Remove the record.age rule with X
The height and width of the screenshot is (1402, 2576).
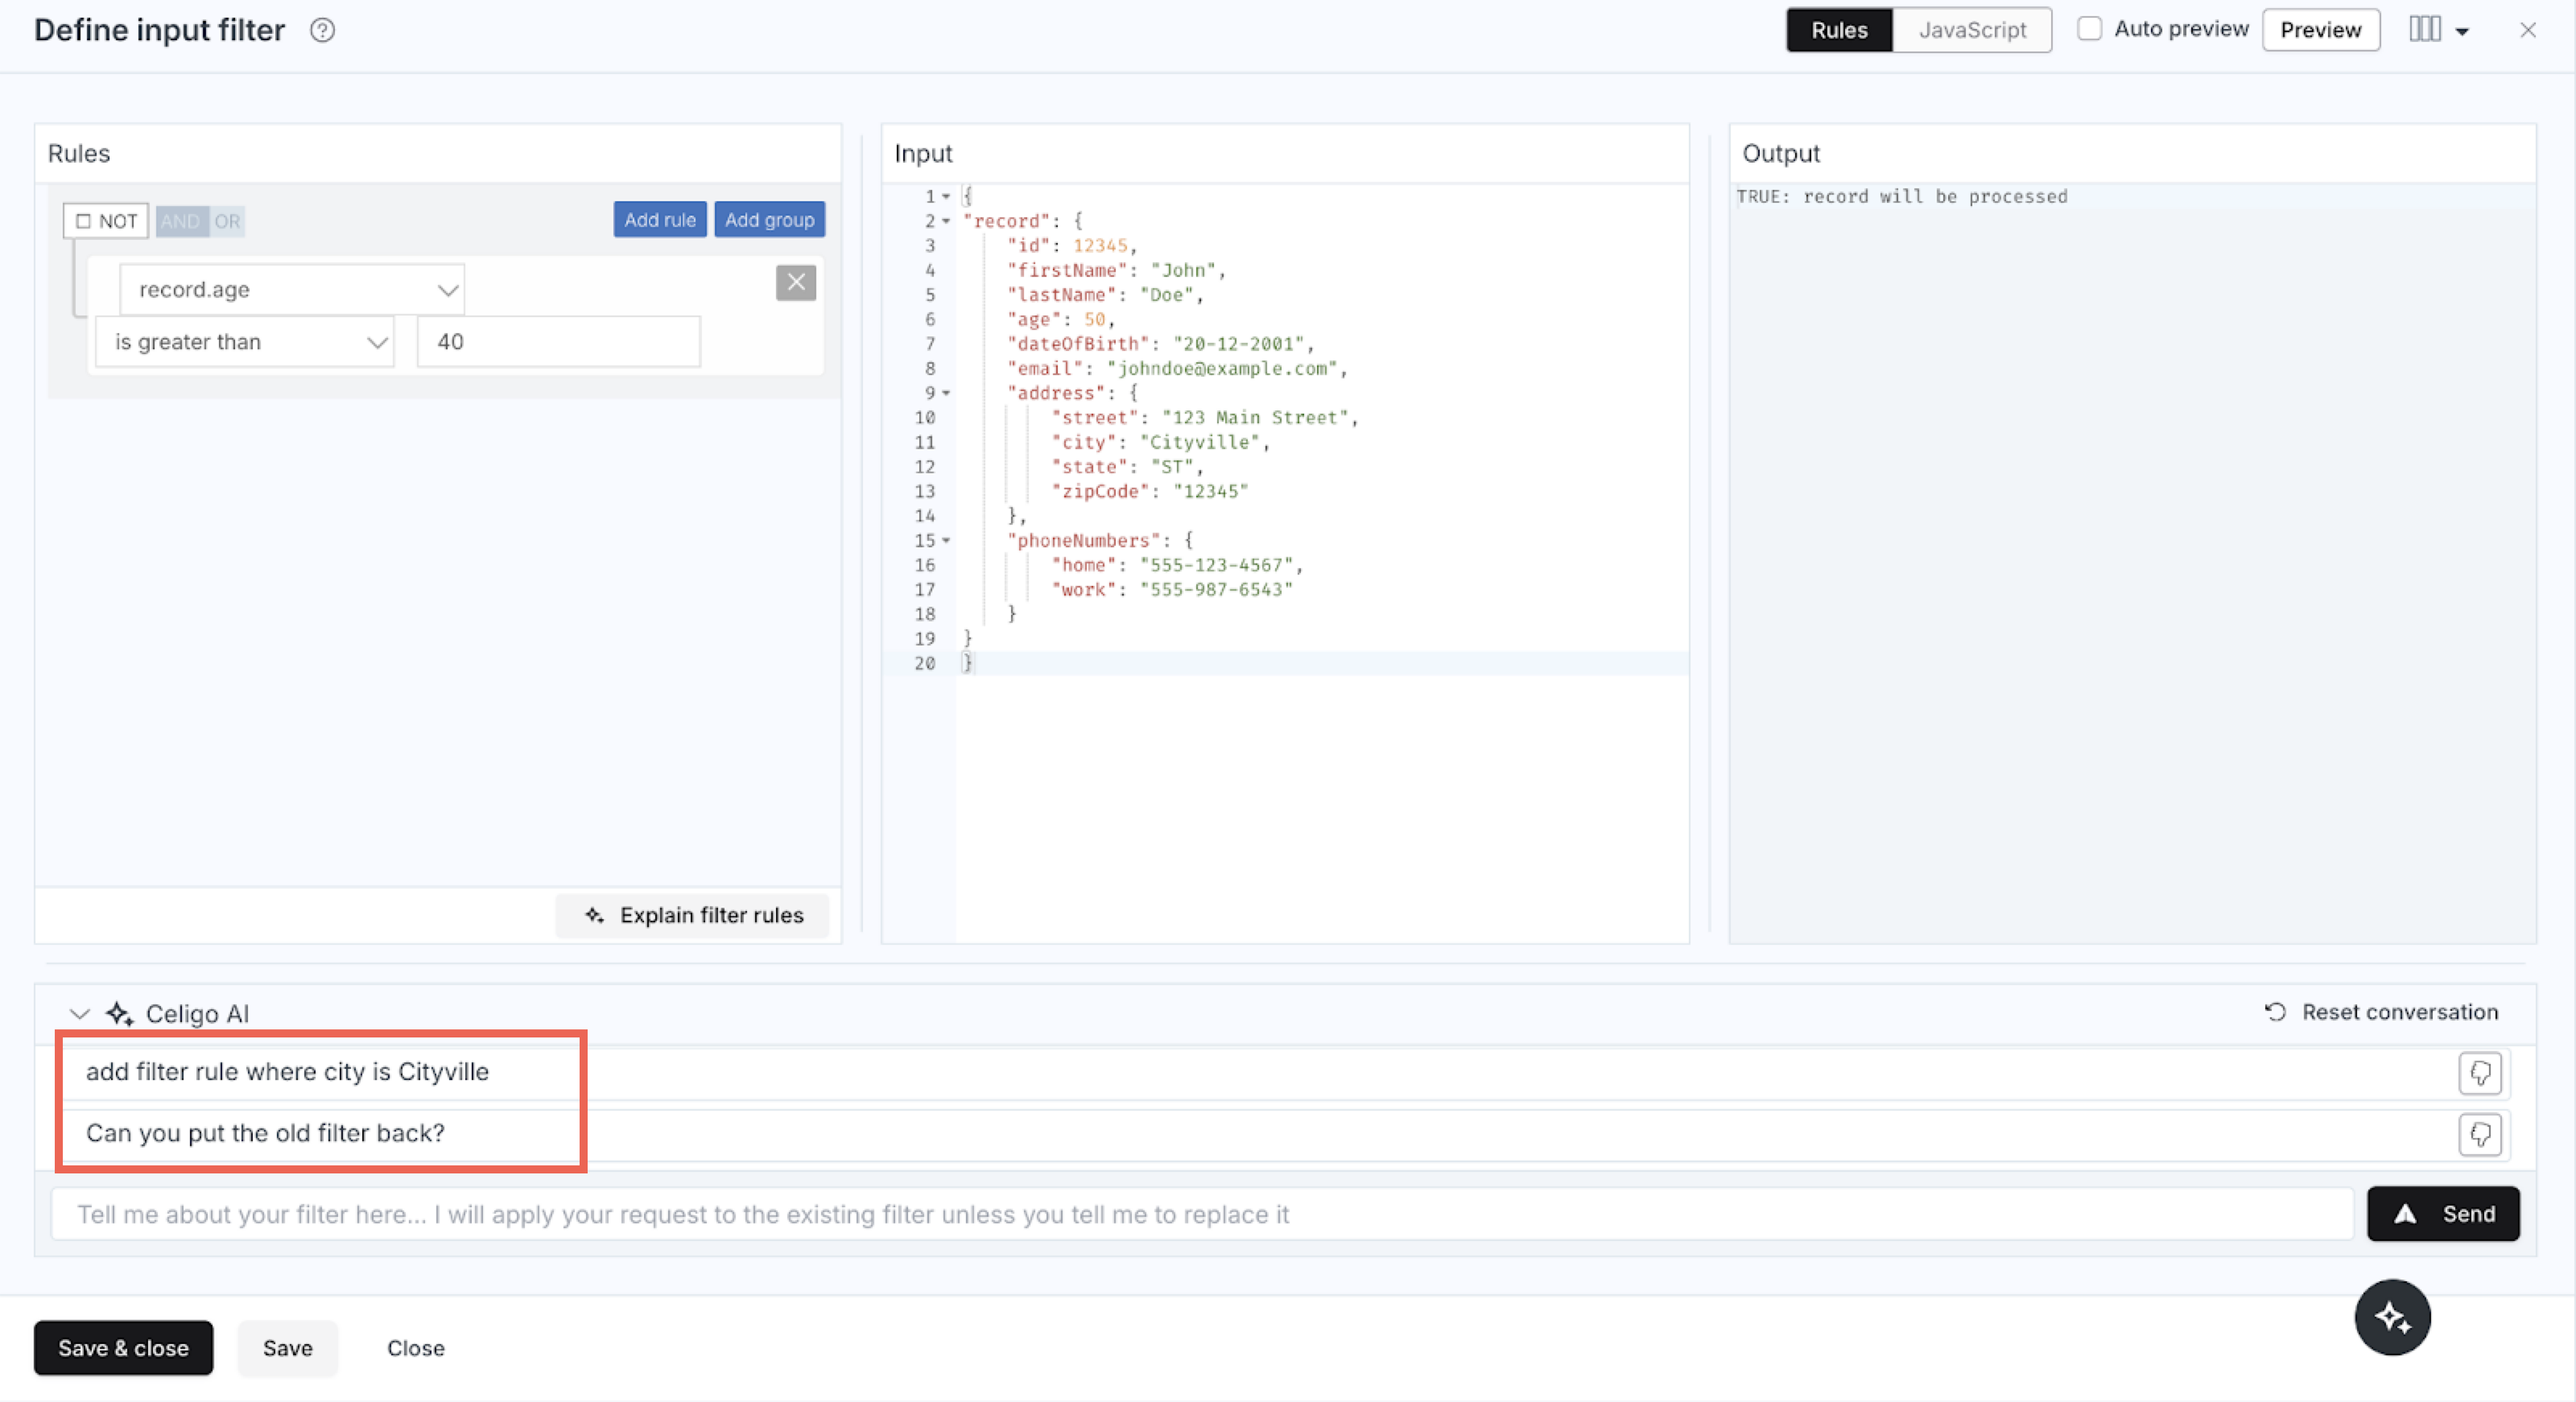pos(796,283)
